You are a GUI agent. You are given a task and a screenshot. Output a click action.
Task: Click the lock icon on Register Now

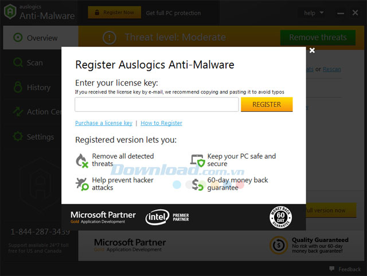click(x=97, y=13)
